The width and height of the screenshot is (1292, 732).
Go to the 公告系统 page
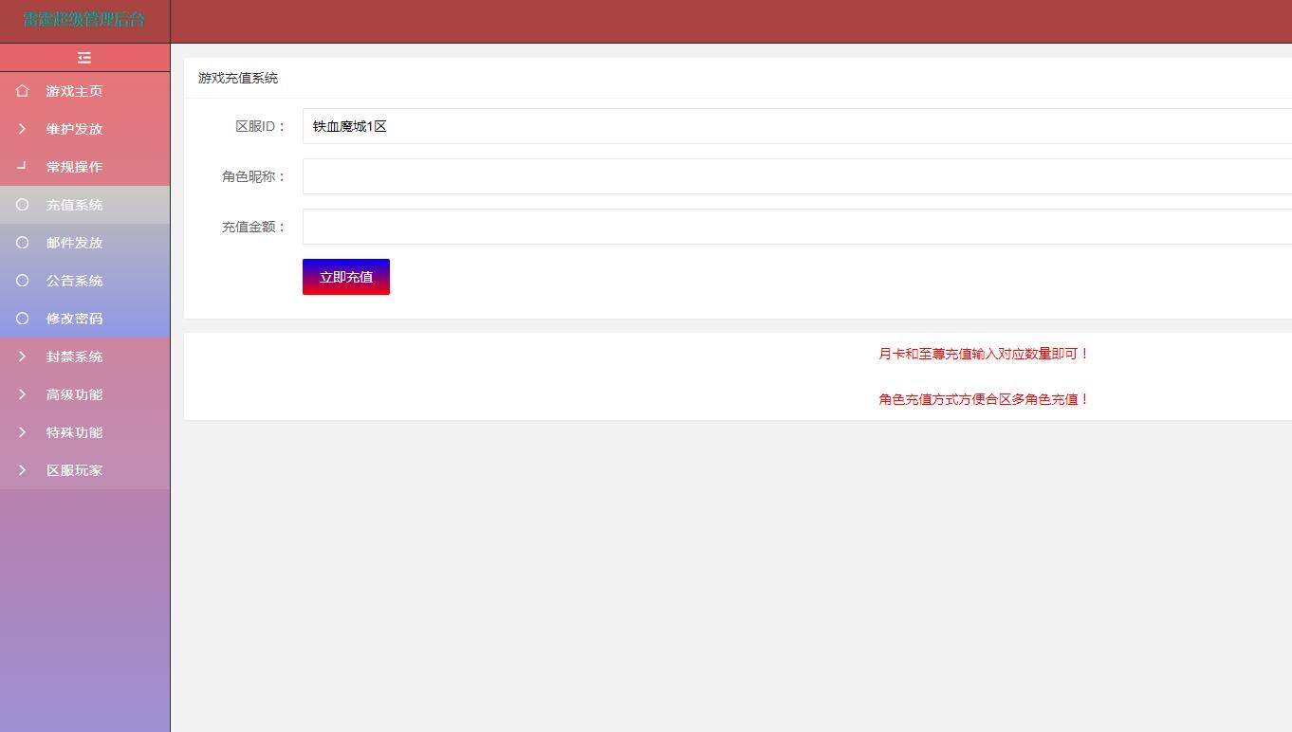click(74, 281)
